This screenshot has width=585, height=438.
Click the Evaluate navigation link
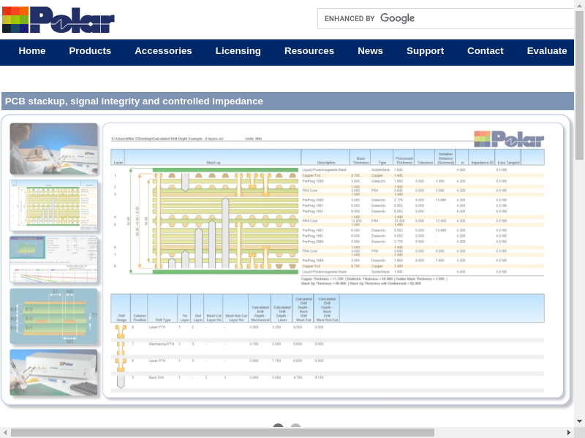[547, 51]
